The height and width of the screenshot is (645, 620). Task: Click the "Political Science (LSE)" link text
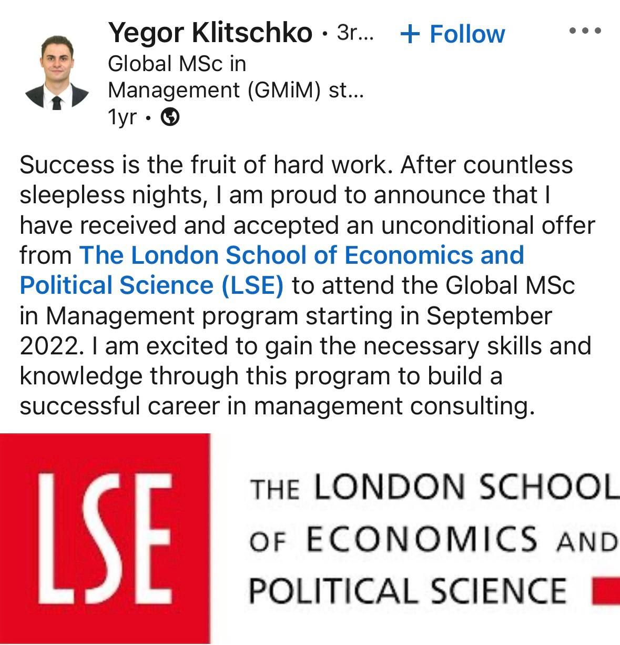pyautogui.click(x=151, y=285)
